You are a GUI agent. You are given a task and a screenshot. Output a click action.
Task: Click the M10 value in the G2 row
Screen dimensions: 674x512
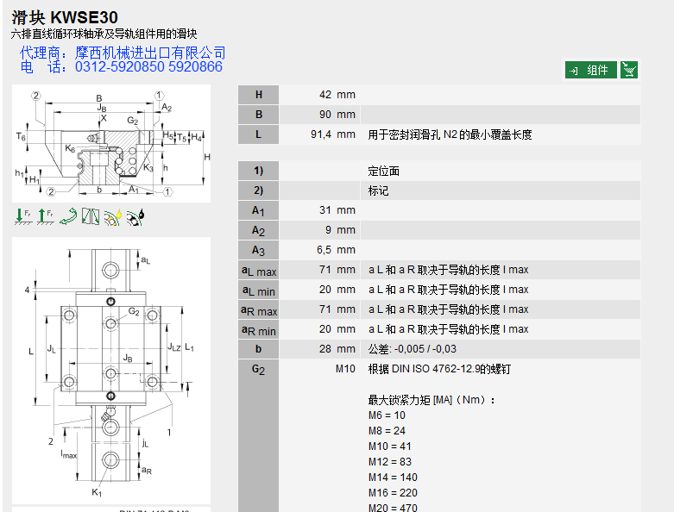(x=344, y=369)
